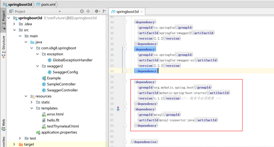Viewport: 274px width, 147px height.
Task: Collapse the templates folder
Action: (32, 108)
